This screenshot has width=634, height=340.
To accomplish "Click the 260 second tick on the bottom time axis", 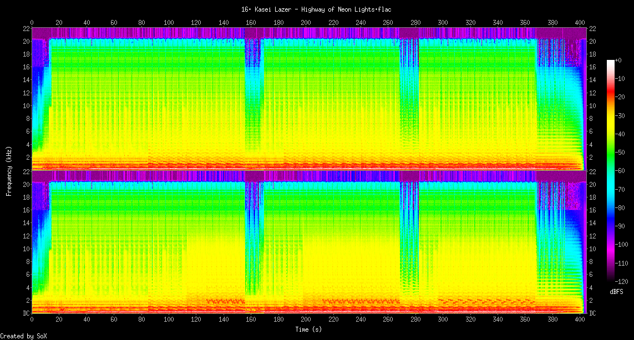I will [388, 319].
